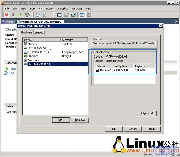The width and height of the screenshot is (180, 157).
Task: Click the Device column header
Action: [42, 40]
